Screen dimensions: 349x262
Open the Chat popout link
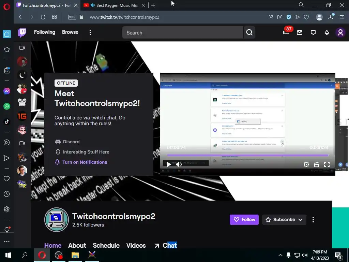[166, 245]
